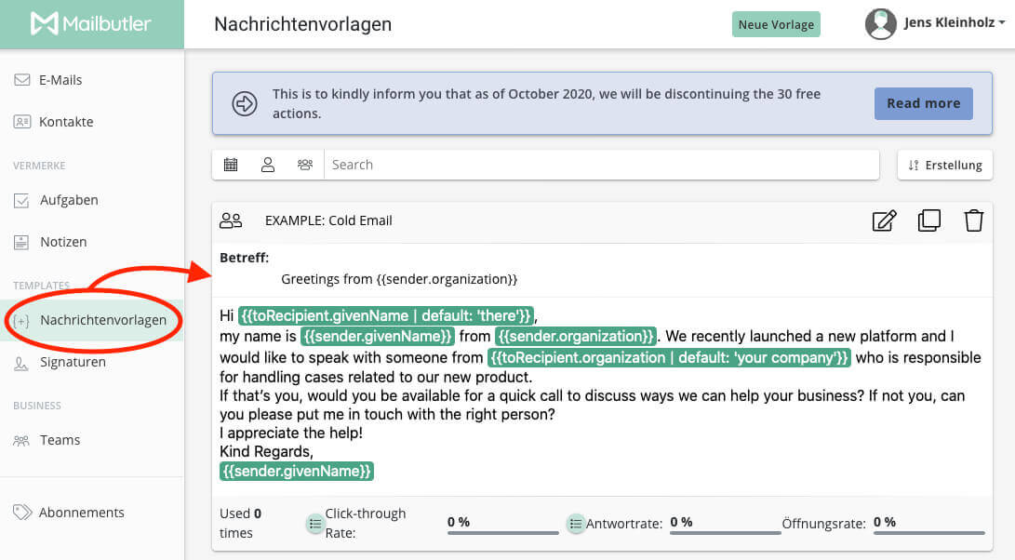The image size is (1015, 560).
Task: Click the Used 0 times text
Action: (x=241, y=523)
